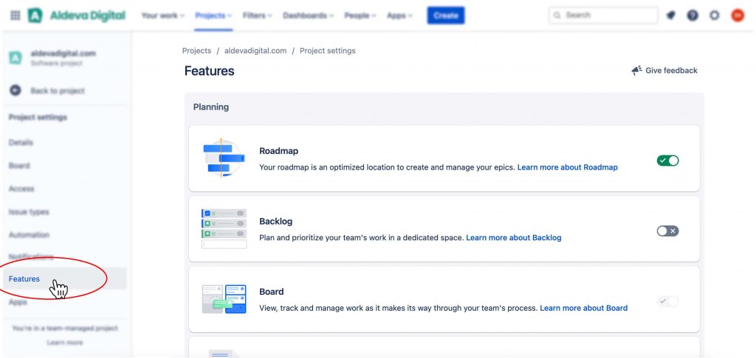Enable the Backlog toggle
The height and width of the screenshot is (358, 756).
pyautogui.click(x=667, y=231)
